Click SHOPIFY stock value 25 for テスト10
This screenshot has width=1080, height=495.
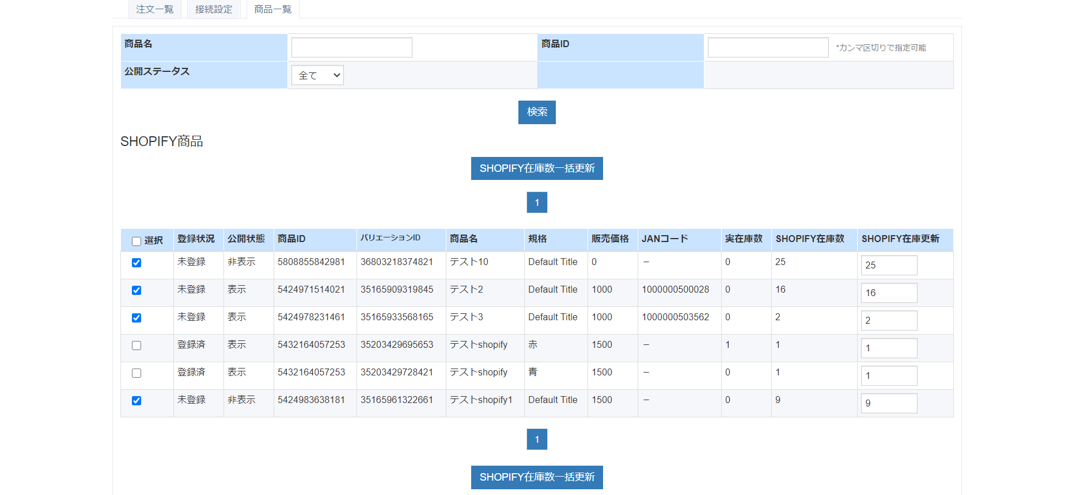pos(780,262)
